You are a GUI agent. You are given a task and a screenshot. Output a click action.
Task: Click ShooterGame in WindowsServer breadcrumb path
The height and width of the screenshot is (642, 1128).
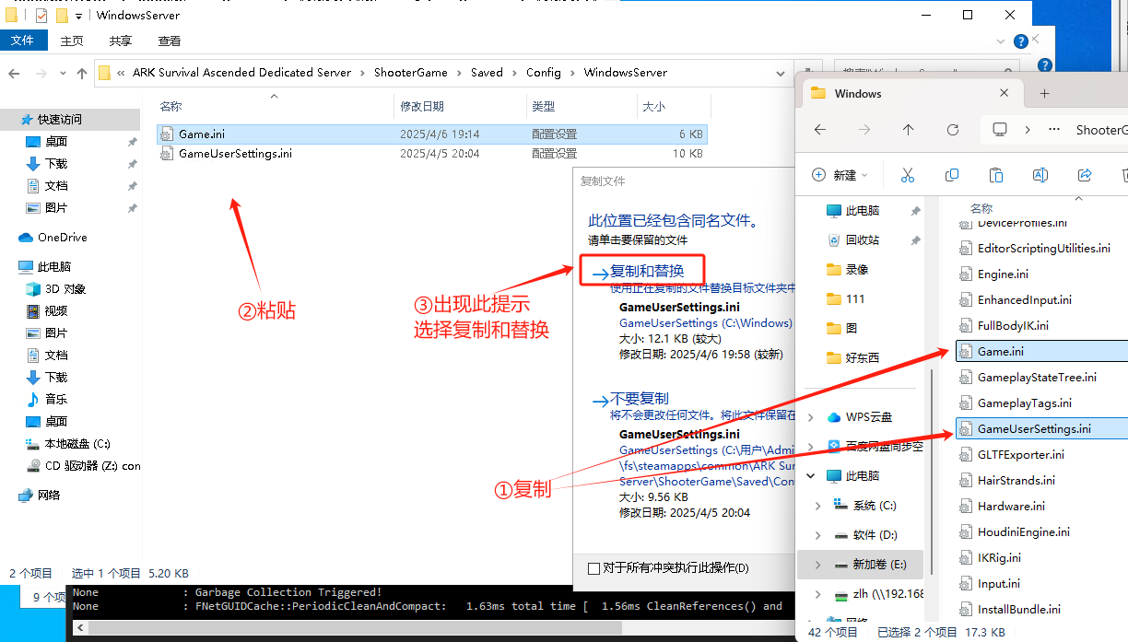point(411,73)
